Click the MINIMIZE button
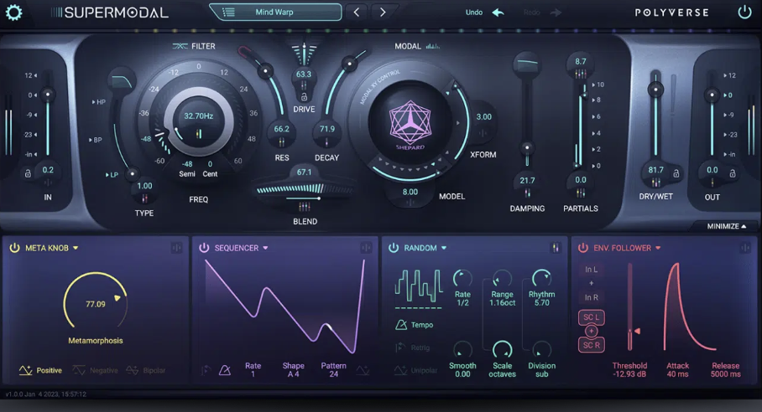762x412 pixels. point(727,226)
